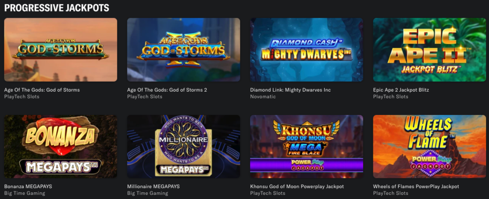The width and height of the screenshot is (489, 199).
Task: Open Age Of The Gods: God of Storms thumbnail
Action: click(x=61, y=50)
